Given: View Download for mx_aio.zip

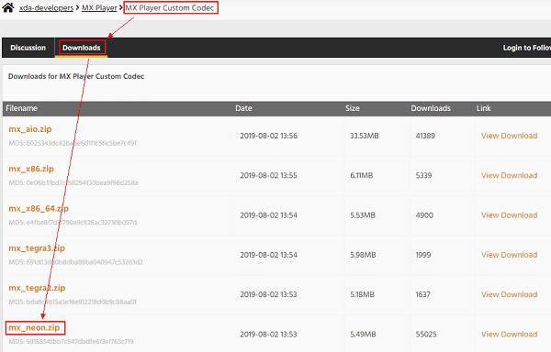Looking at the screenshot, I should tap(509, 136).
